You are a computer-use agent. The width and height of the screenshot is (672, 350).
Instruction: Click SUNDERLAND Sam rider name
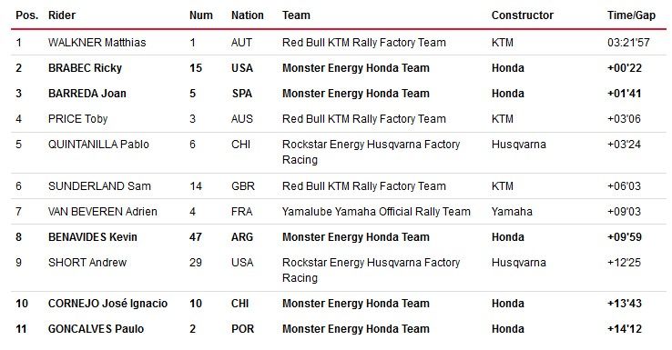coord(99,186)
